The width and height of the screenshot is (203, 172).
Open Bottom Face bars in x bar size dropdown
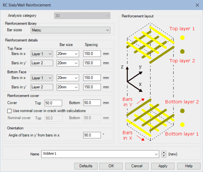pos(68,78)
